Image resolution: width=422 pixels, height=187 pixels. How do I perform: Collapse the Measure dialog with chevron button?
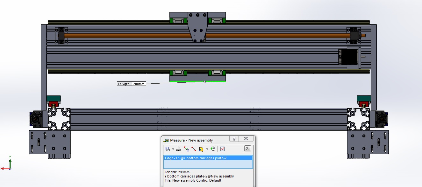[247, 149]
